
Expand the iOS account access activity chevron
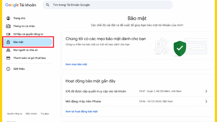click(206, 91)
